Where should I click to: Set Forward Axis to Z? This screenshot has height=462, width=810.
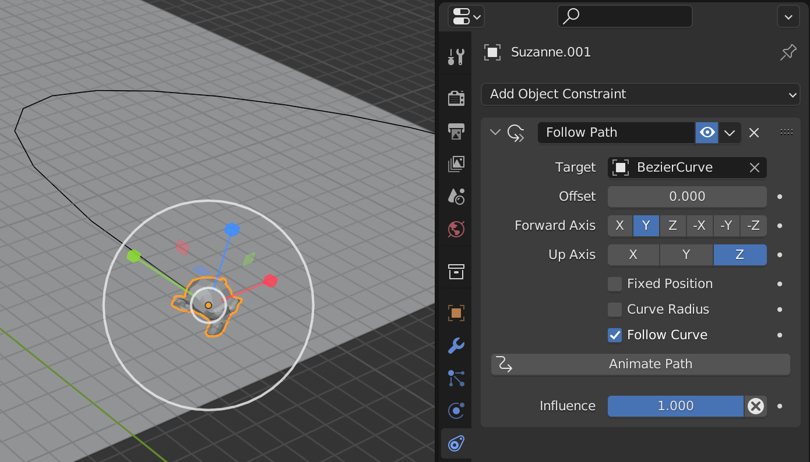pos(672,226)
